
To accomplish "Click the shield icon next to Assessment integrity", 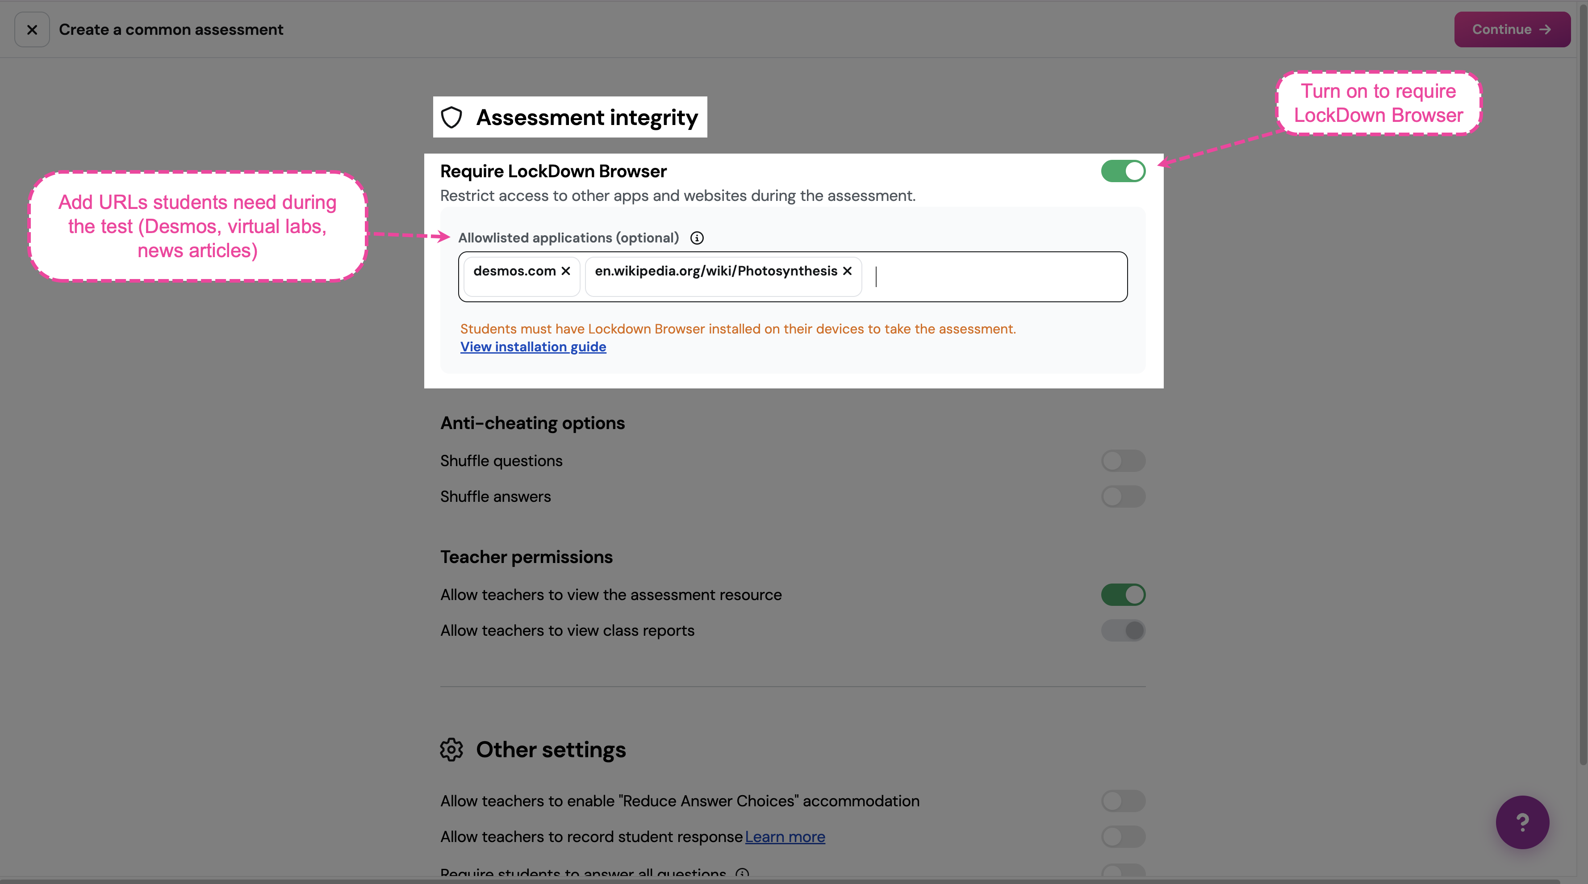I will (x=452, y=117).
